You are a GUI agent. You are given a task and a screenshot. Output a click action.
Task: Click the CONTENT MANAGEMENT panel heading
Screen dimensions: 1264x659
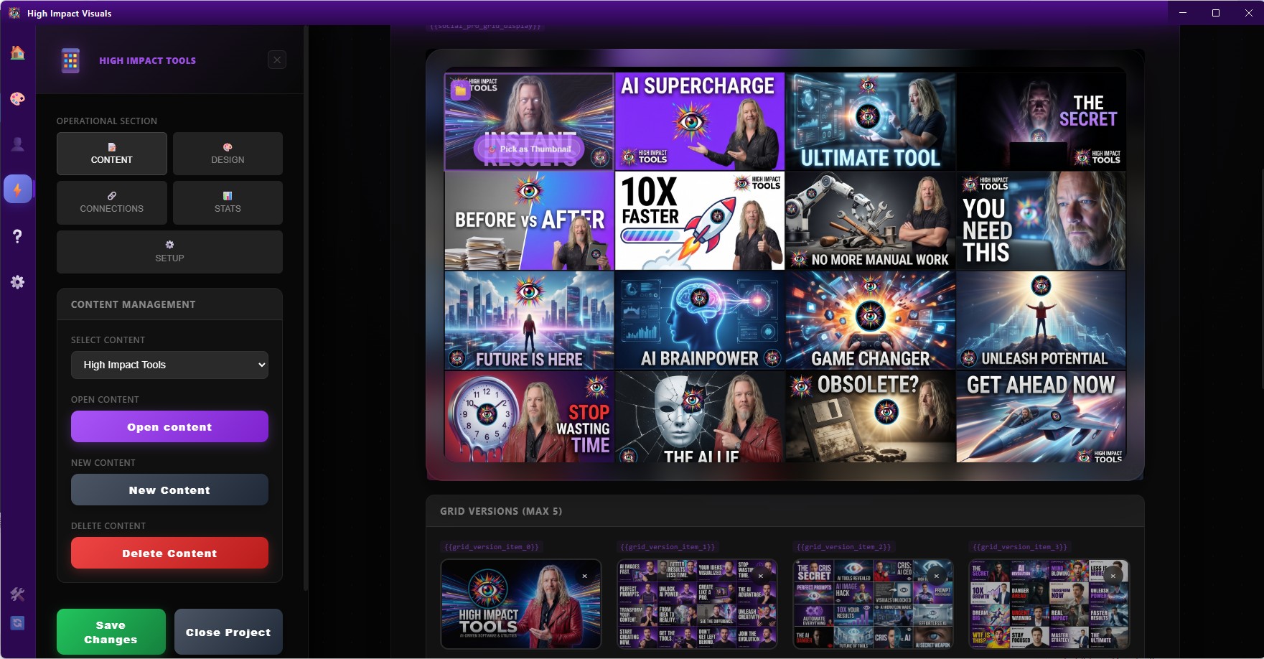pyautogui.click(x=133, y=304)
